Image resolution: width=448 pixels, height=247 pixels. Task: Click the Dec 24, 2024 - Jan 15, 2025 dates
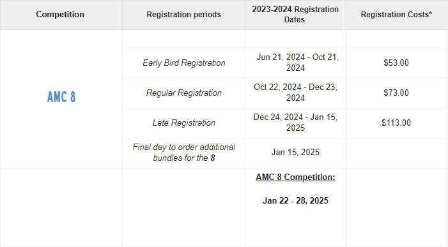pos(295,123)
